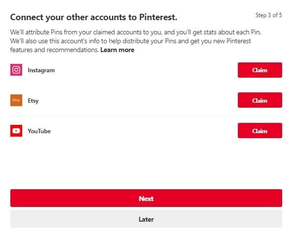292x233 pixels.
Task: Continue with the red Next button
Action: pyautogui.click(x=146, y=198)
